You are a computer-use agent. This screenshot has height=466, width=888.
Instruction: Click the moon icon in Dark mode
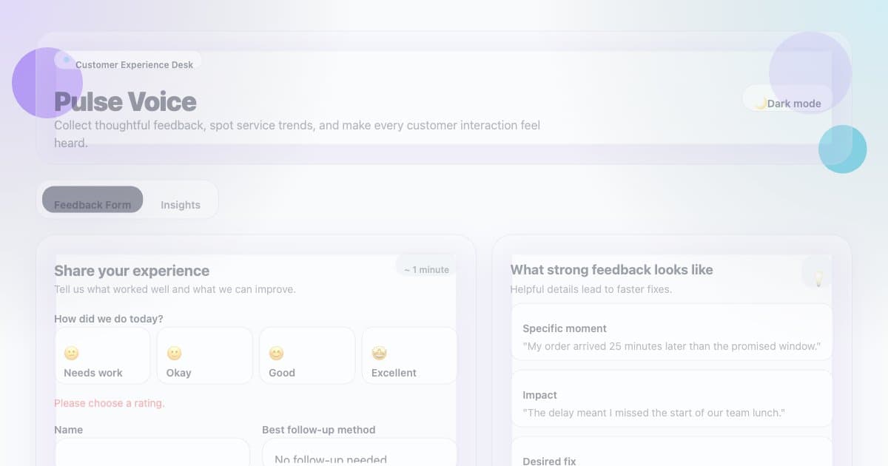pyautogui.click(x=760, y=103)
